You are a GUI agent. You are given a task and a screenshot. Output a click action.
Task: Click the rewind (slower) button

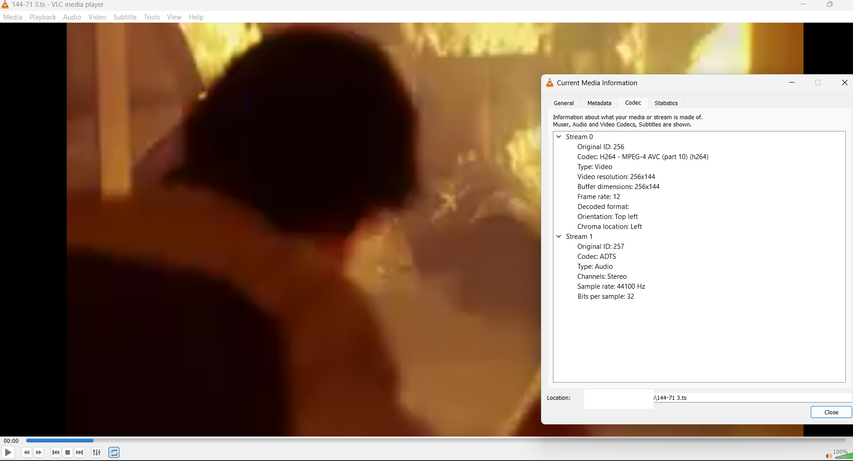click(27, 452)
